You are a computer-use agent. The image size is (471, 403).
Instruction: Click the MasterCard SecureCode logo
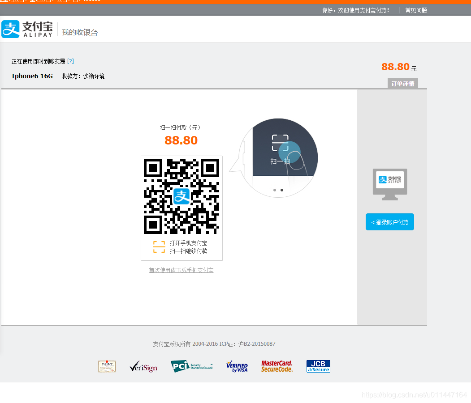277,366
